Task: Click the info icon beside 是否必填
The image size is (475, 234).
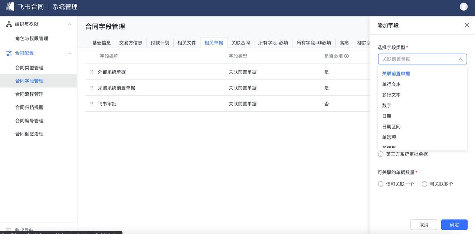Action: pyautogui.click(x=347, y=56)
